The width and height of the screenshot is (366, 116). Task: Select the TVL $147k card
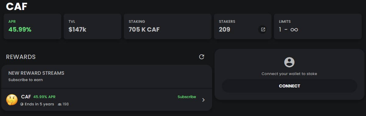click(x=92, y=26)
